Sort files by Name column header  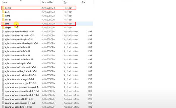[x=4, y=2]
